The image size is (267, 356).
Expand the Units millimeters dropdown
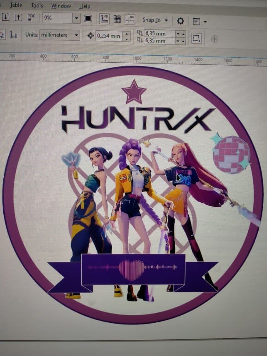[76, 35]
